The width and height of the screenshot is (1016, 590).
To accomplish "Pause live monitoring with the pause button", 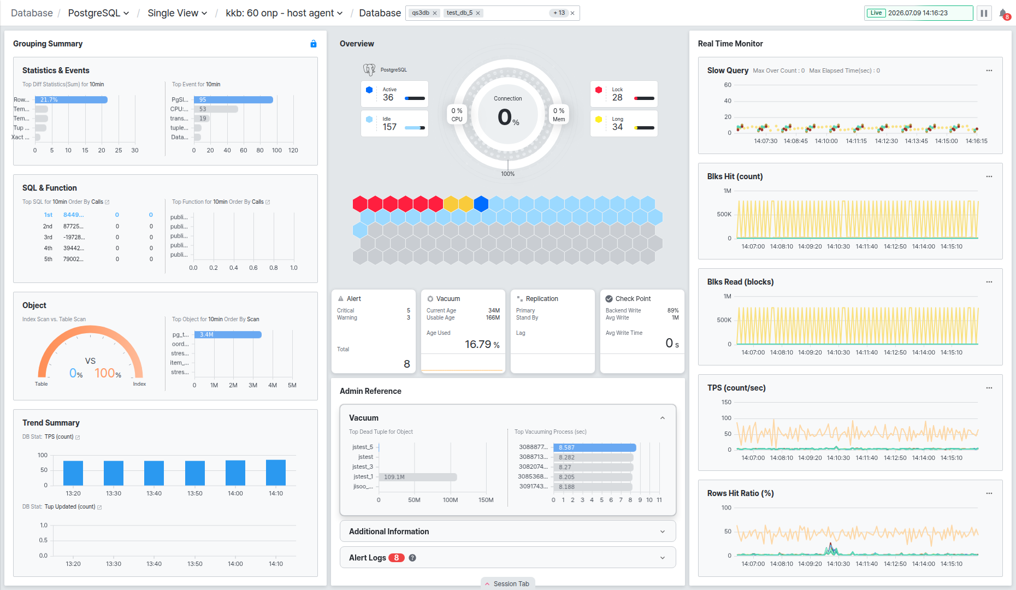I will click(x=984, y=13).
